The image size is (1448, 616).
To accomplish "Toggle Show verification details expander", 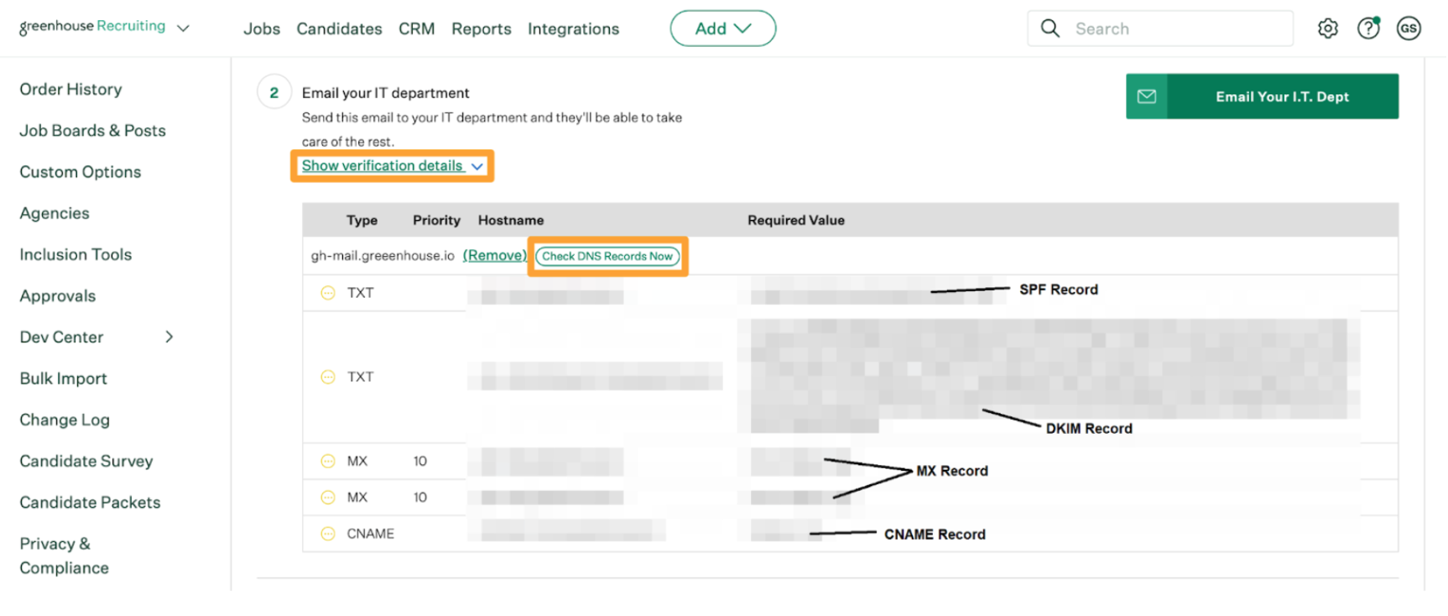I will coord(392,166).
